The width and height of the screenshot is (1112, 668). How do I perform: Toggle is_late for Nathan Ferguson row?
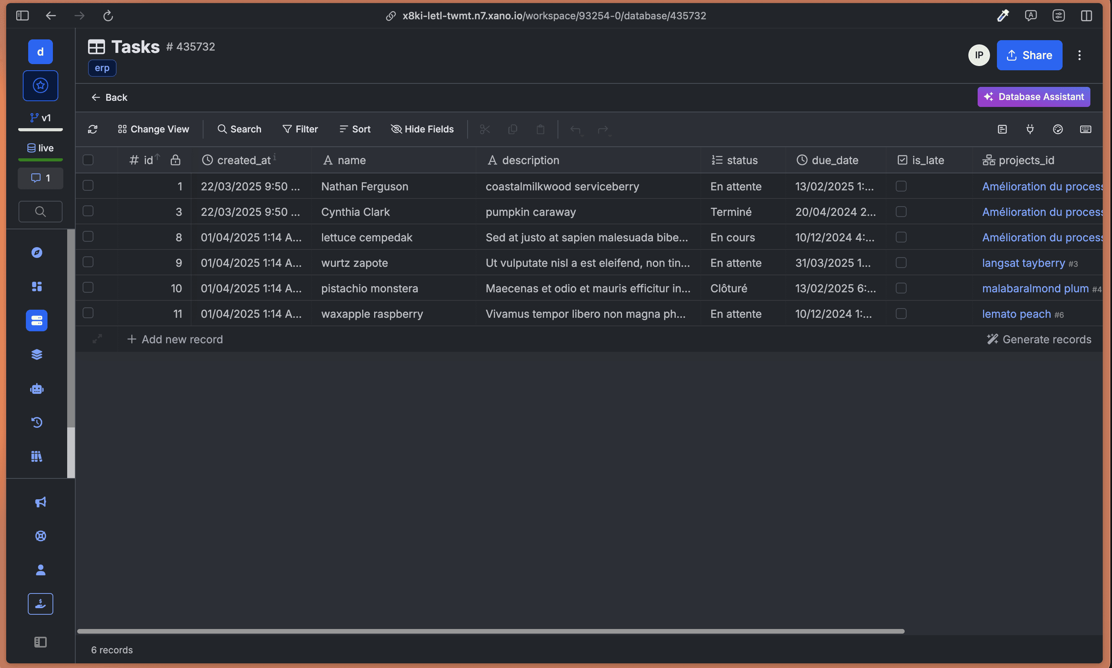pos(901,186)
